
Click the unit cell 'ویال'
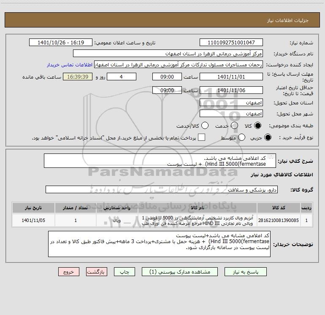[x=117, y=220]
